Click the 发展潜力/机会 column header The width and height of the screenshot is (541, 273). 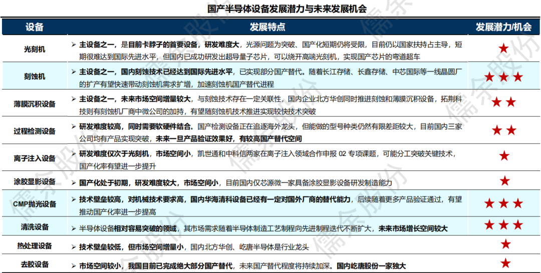[x=504, y=27]
